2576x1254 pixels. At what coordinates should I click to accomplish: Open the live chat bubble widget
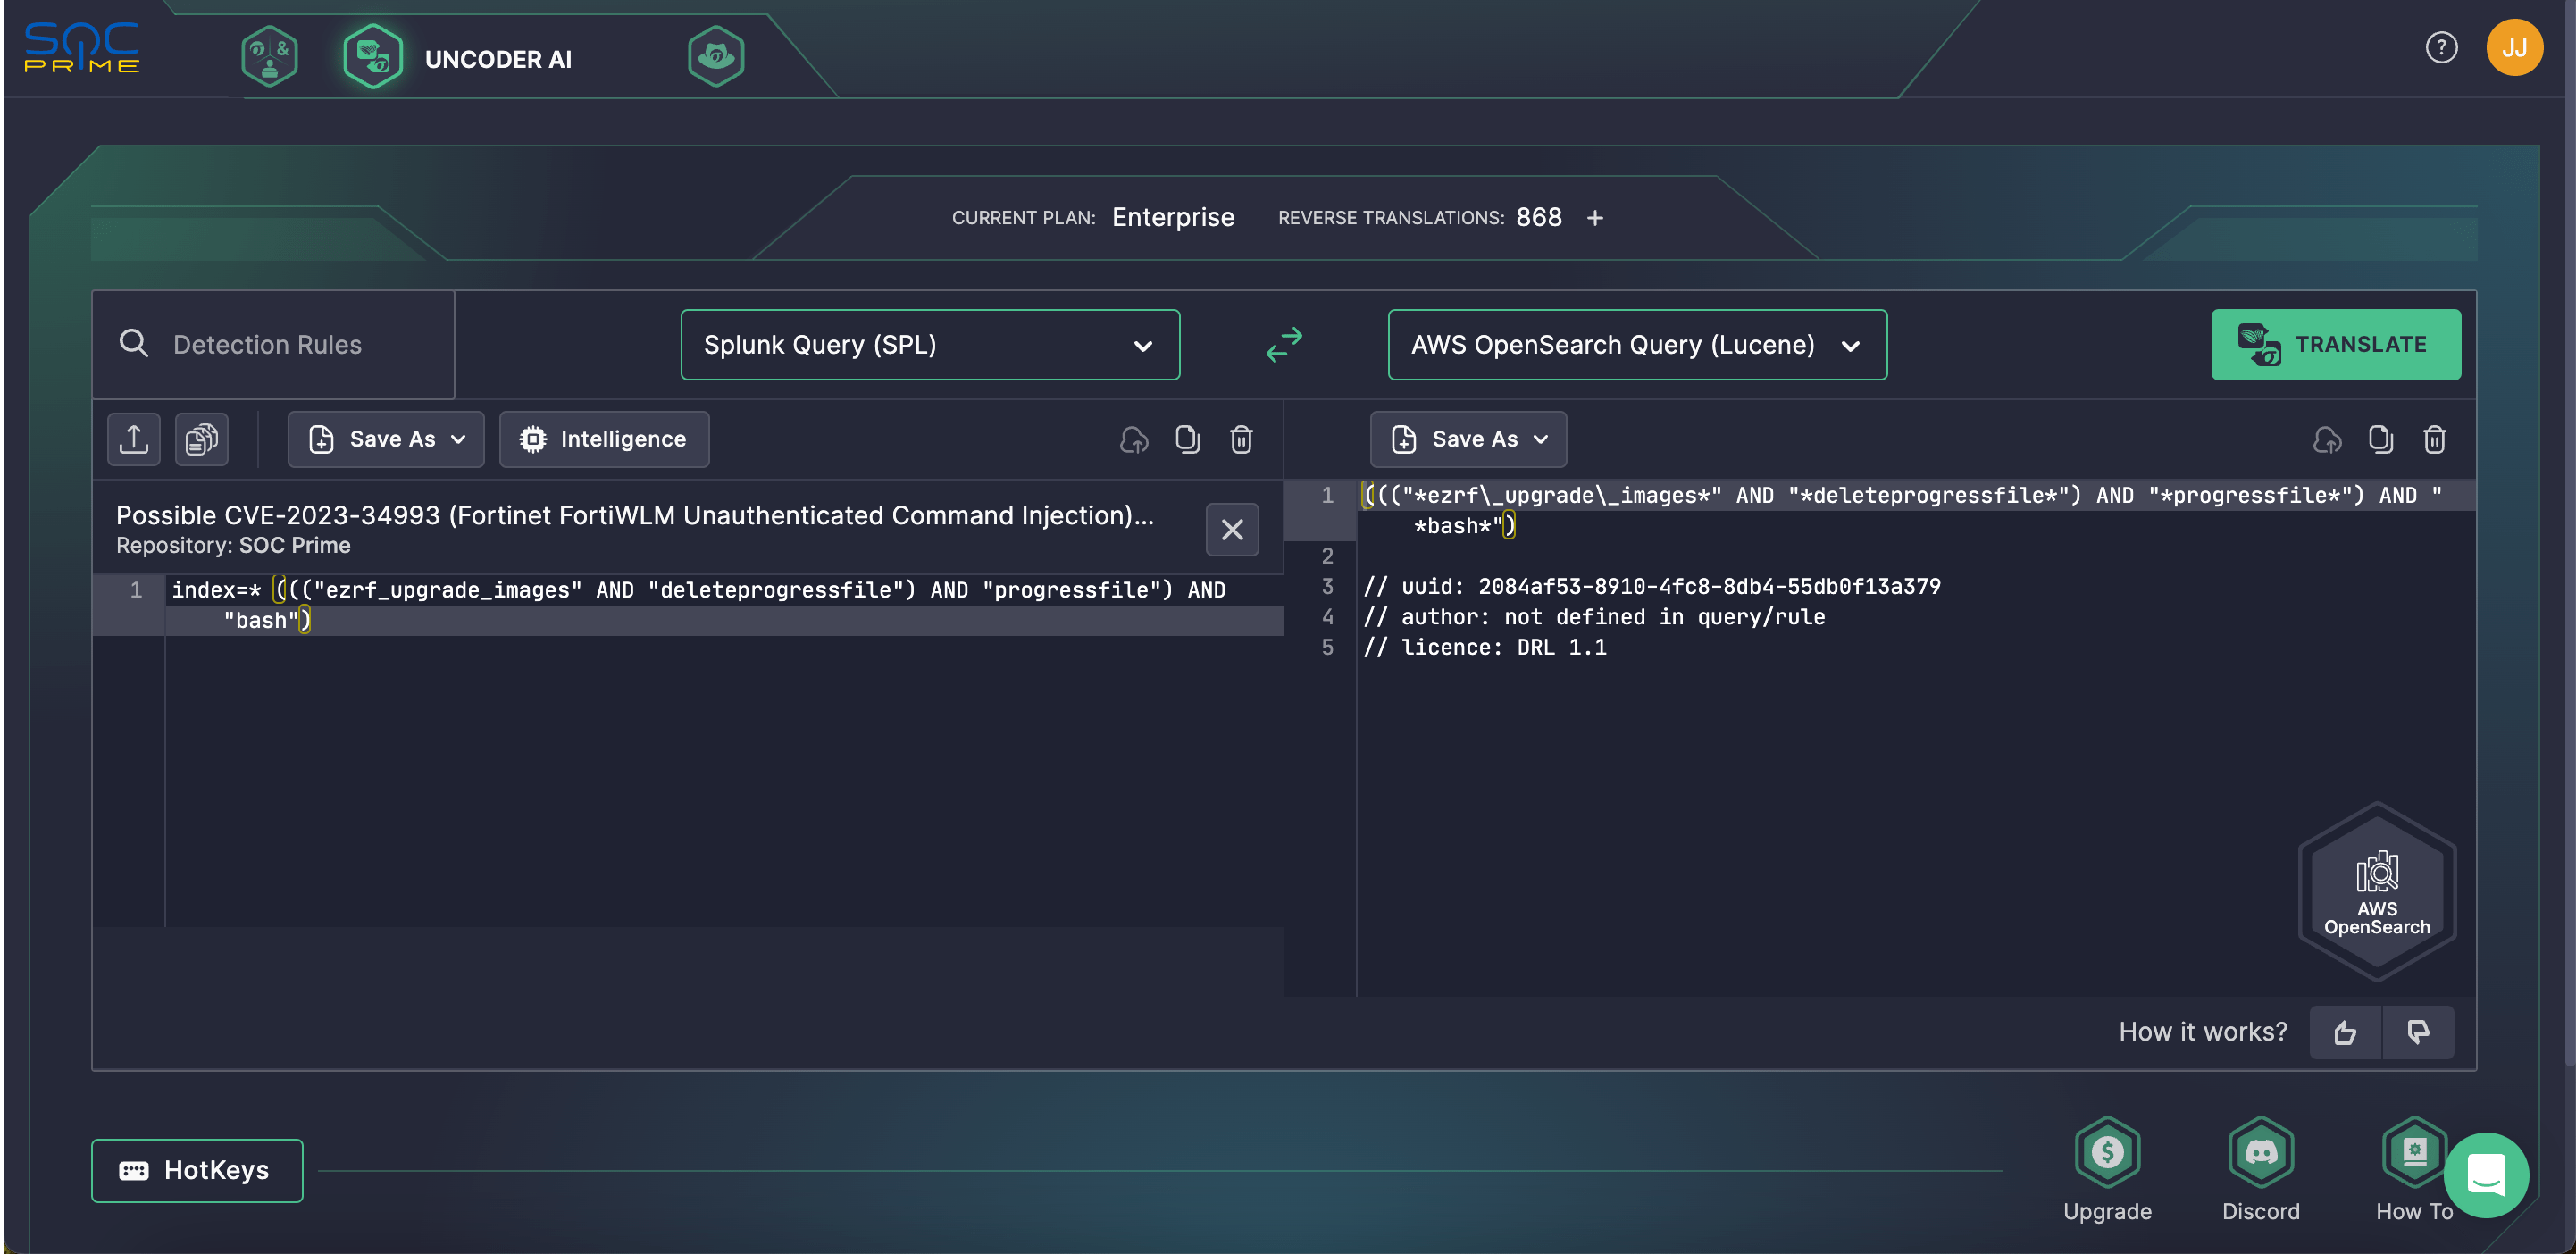(x=2486, y=1174)
